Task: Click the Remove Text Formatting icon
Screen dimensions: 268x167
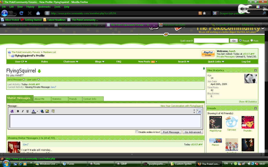Action: (12, 111)
